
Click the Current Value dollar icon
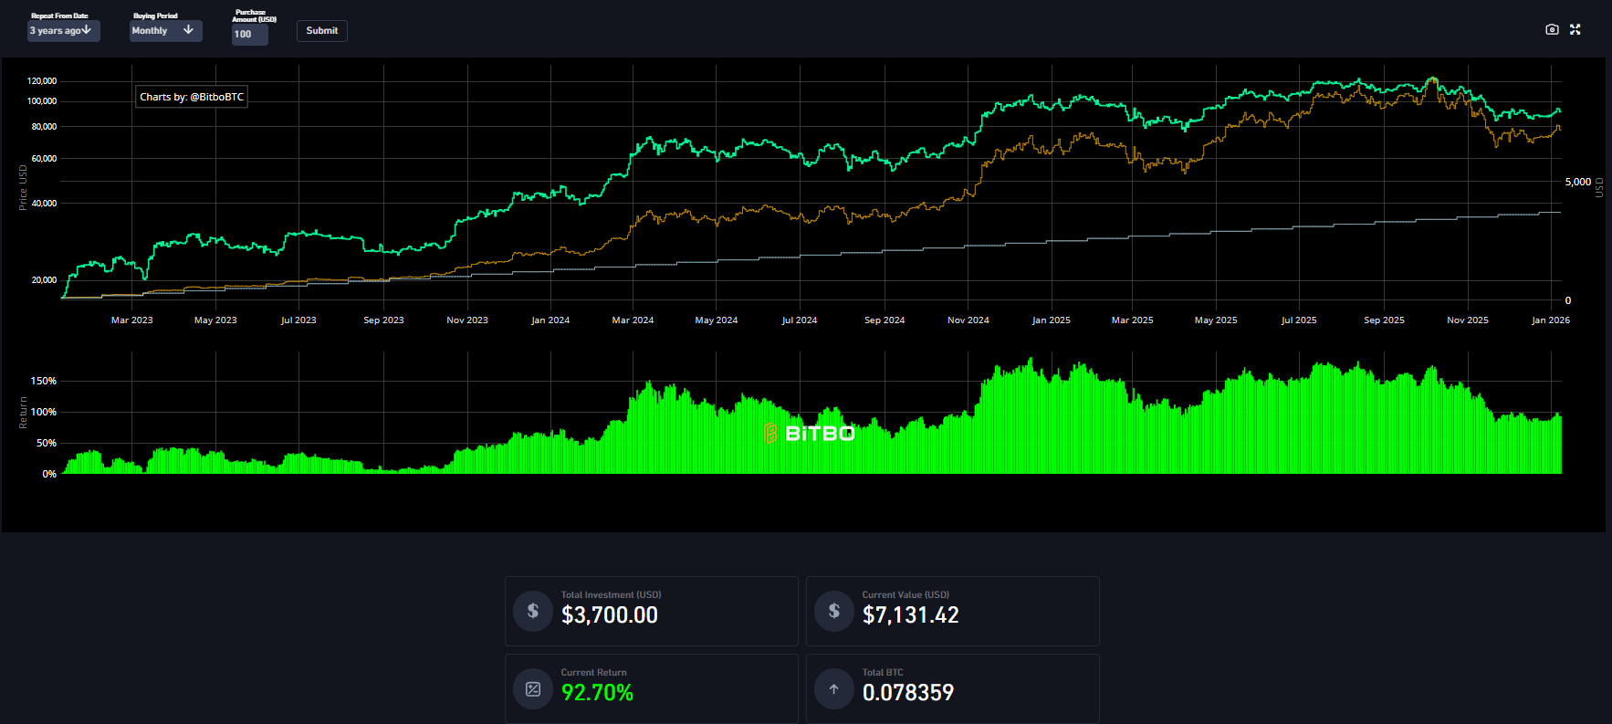click(833, 611)
